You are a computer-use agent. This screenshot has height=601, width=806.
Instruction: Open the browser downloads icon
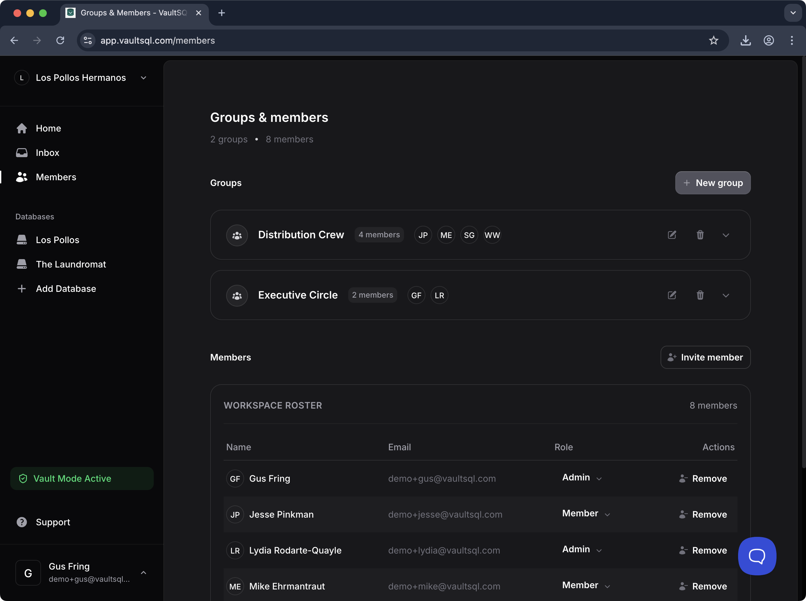point(745,40)
